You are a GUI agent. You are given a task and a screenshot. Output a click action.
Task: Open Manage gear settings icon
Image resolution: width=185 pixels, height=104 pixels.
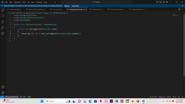point(3,93)
